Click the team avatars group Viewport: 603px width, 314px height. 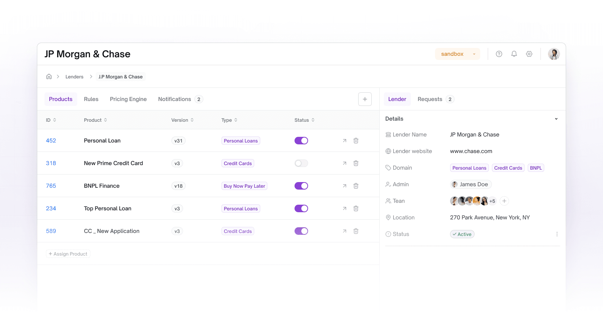coord(473,201)
